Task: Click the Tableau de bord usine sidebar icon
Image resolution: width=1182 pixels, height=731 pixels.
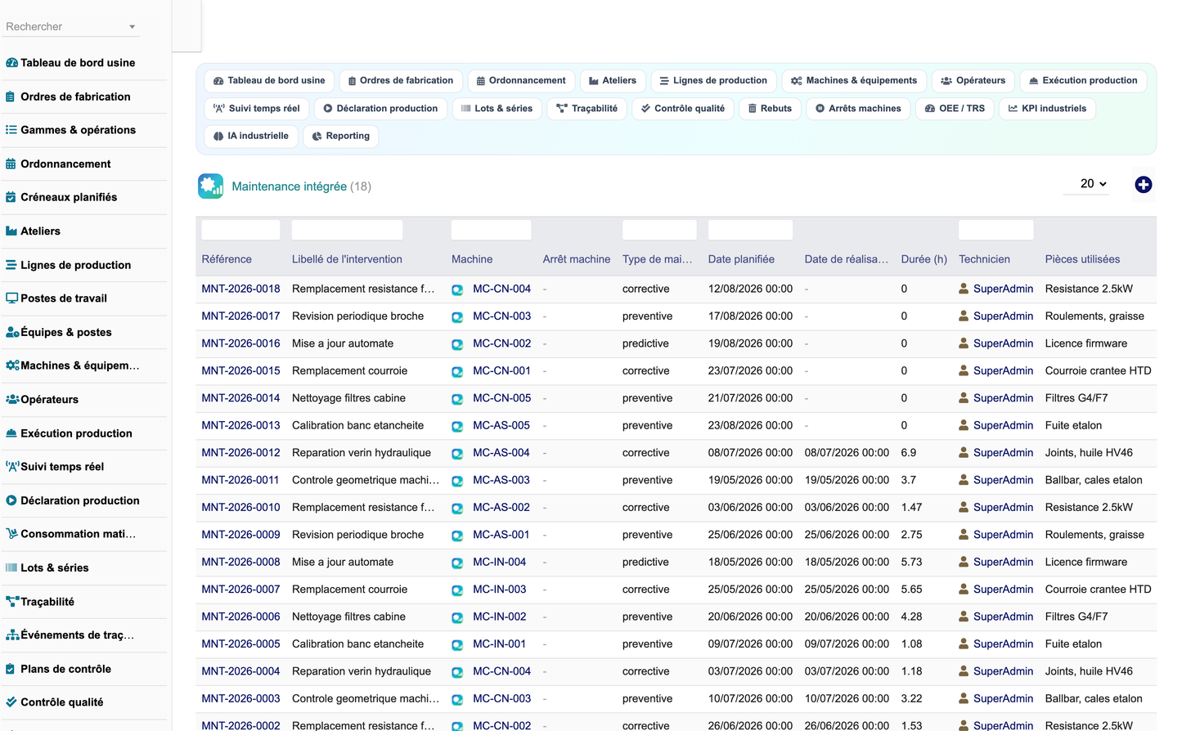Action: coord(11,62)
